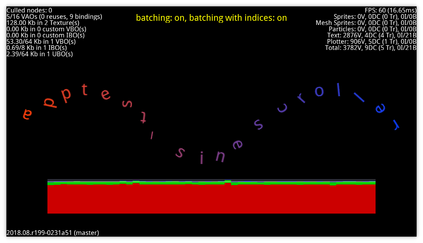Viewport: 423px width, 243px height.
Task: Select the "Particles: 0V, 0DC (0 Tr)" line
Action: pyautogui.click(x=373, y=29)
